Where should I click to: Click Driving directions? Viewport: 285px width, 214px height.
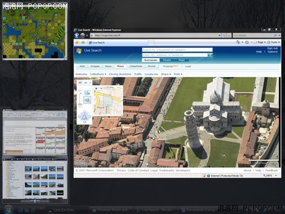[120, 74]
